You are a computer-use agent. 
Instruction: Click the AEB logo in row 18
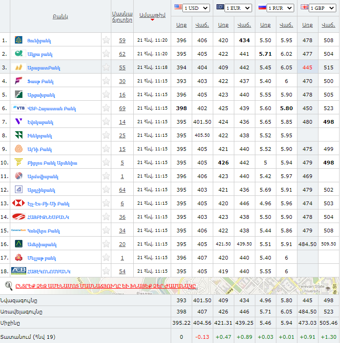point(19,271)
